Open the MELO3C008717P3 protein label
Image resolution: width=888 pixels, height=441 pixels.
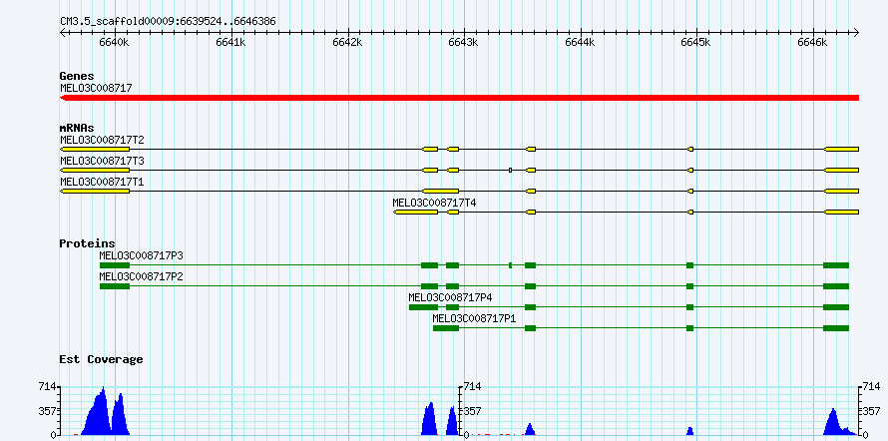pyautogui.click(x=141, y=255)
